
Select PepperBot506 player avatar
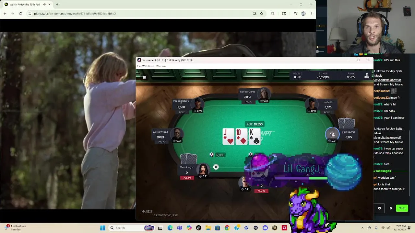pyautogui.click(x=197, y=104)
